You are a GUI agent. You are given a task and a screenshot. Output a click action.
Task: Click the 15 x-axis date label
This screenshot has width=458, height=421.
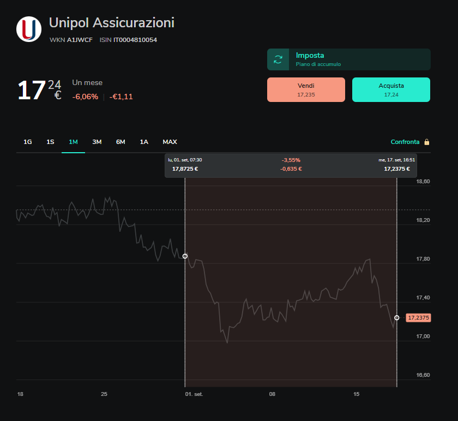[357, 394]
